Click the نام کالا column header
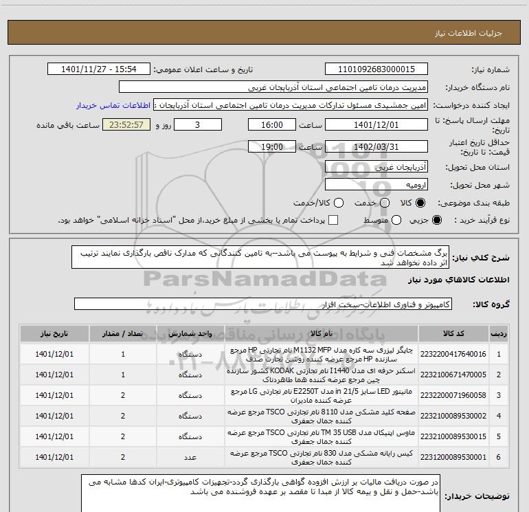 tap(322, 334)
